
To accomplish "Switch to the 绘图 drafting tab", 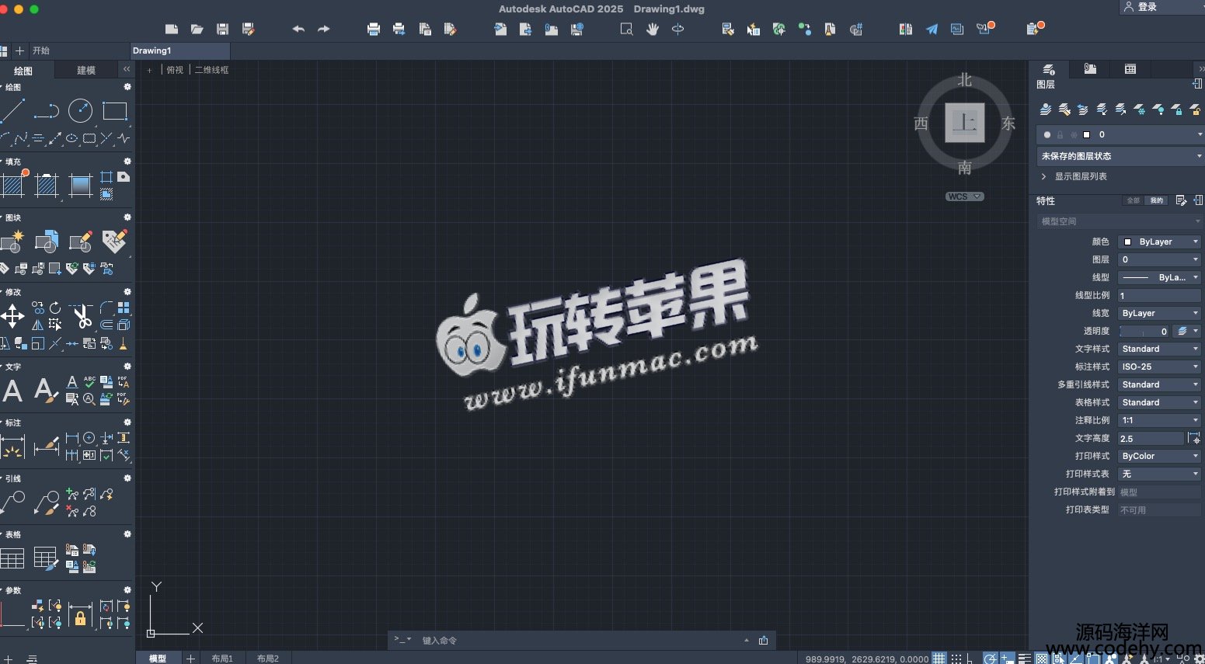I will pyautogui.click(x=23, y=71).
